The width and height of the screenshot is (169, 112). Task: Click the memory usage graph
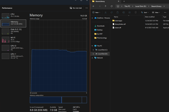click(58, 56)
